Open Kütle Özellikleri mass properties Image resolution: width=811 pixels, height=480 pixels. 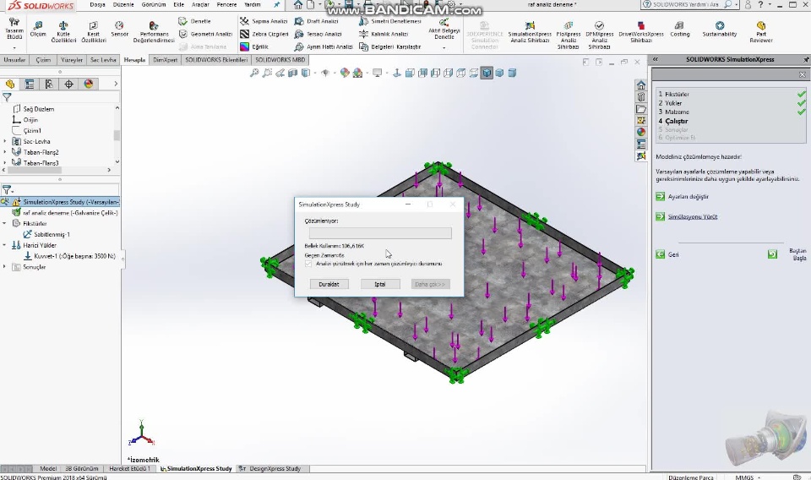click(x=63, y=32)
